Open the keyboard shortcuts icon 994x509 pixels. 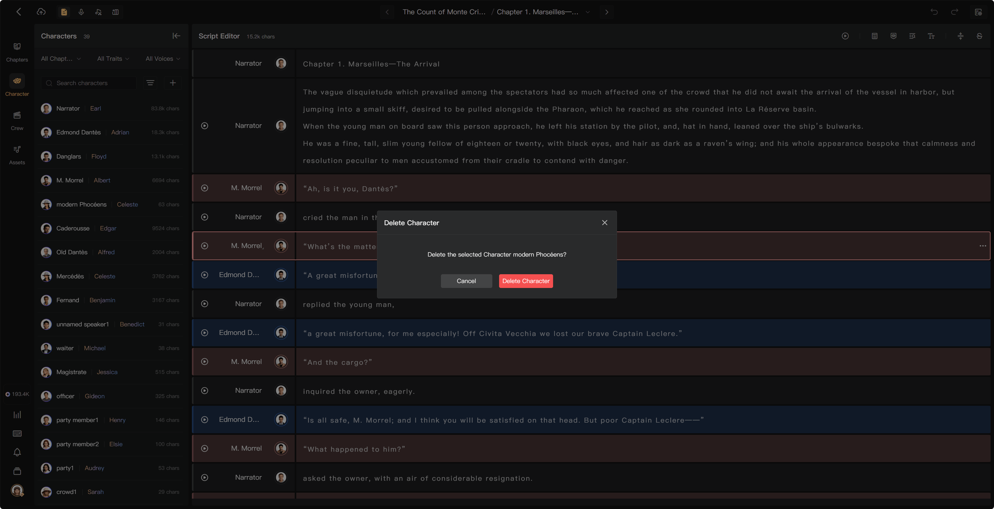[x=17, y=434]
